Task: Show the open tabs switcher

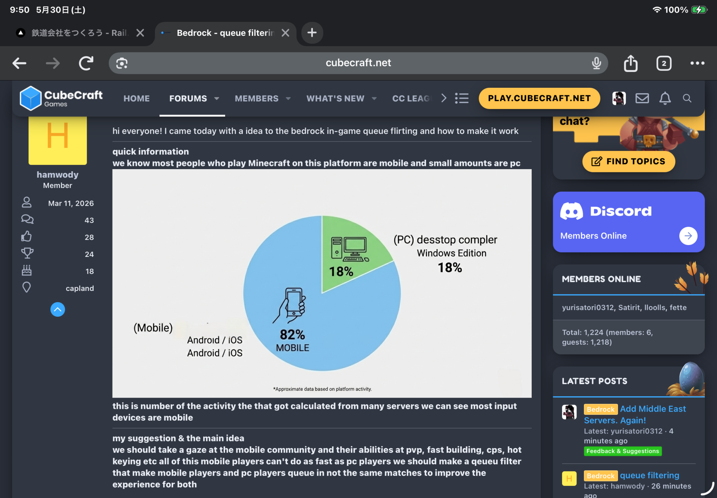Action: point(664,63)
